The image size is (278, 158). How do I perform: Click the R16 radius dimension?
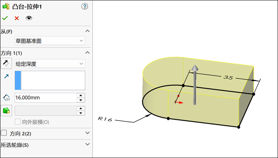[x=105, y=119]
